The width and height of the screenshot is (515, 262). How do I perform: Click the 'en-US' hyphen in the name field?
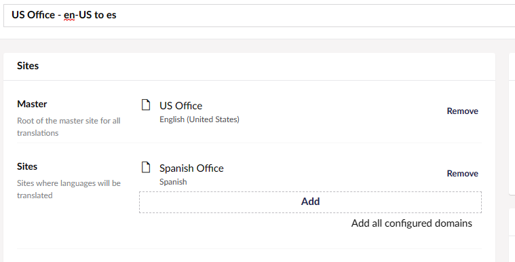[x=77, y=15]
